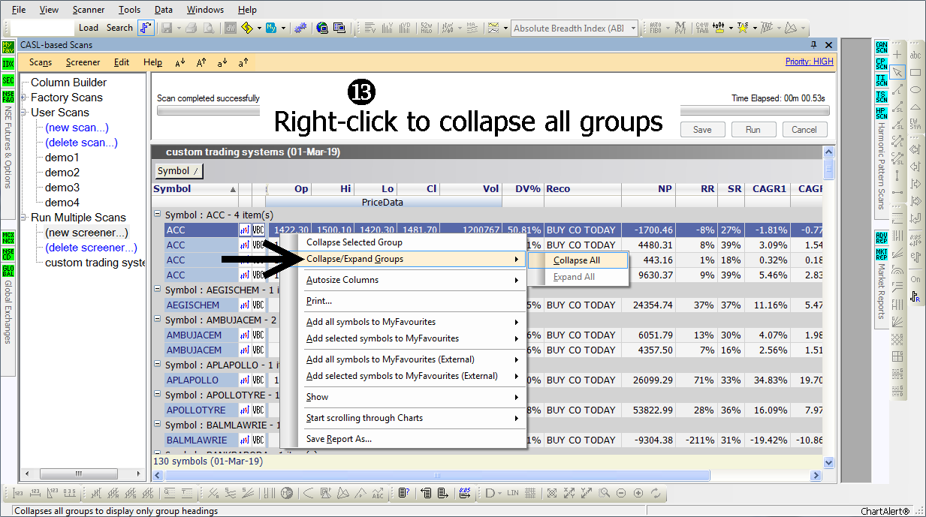Click the Search button in toolbar

pyautogui.click(x=119, y=28)
